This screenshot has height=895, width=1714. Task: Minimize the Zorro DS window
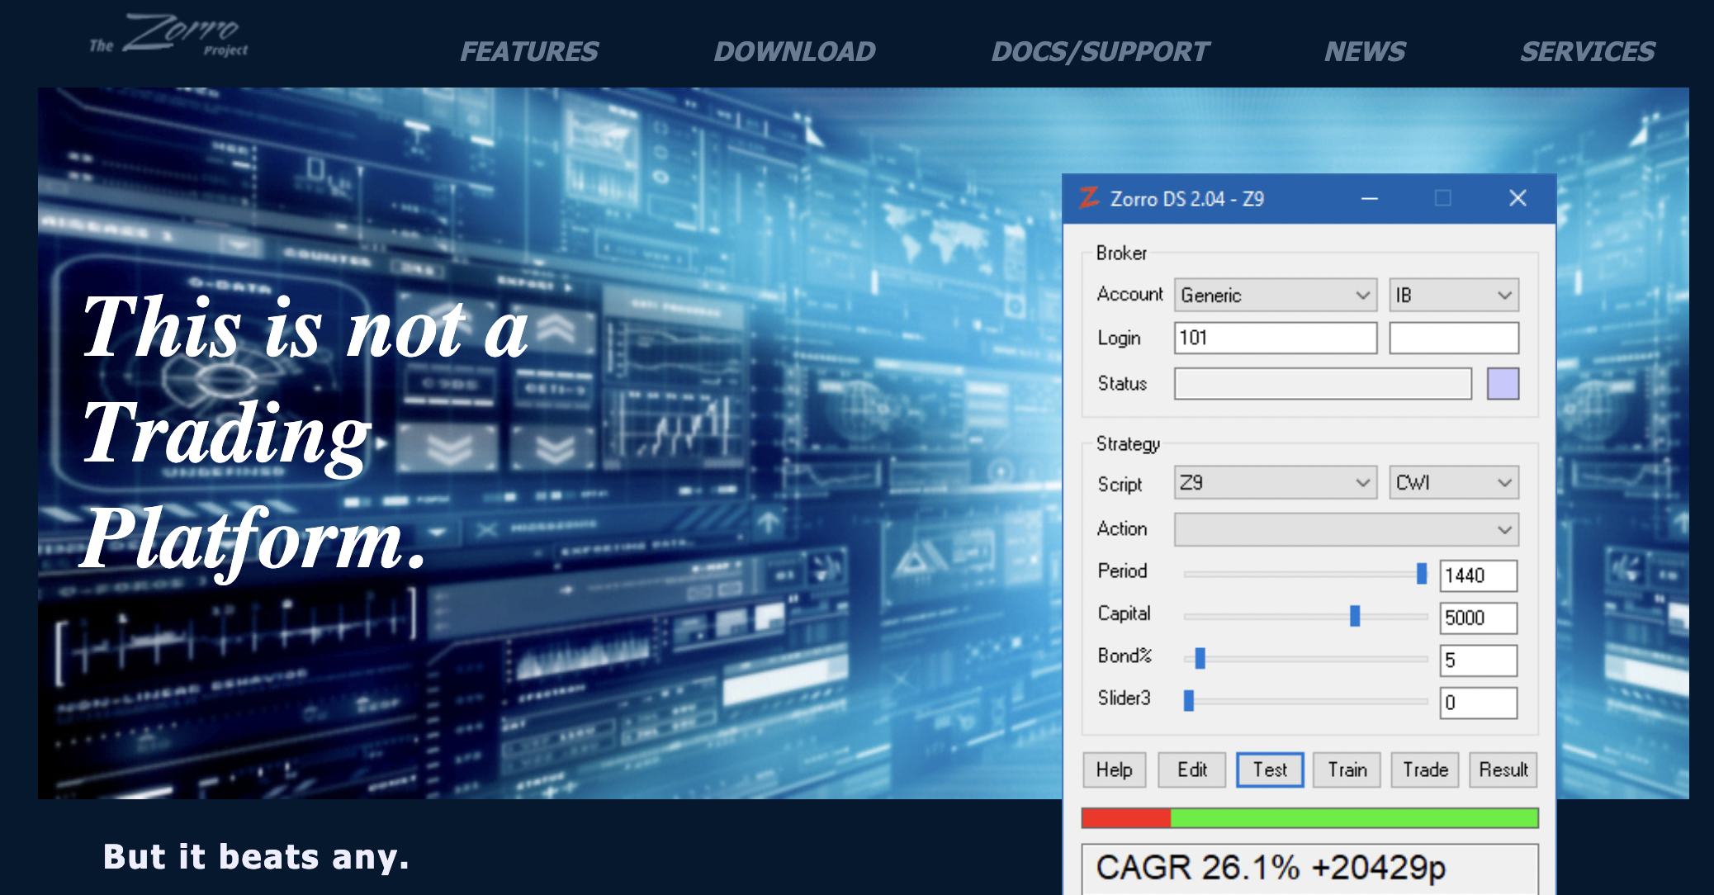coord(1370,198)
